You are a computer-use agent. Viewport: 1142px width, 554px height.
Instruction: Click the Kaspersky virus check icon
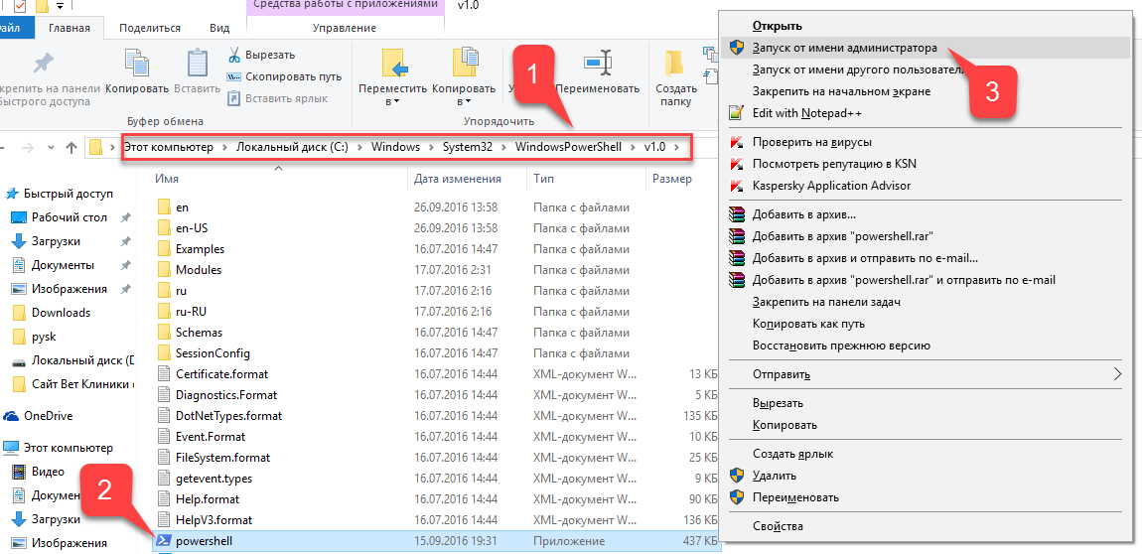(x=736, y=142)
